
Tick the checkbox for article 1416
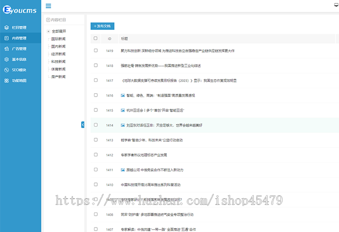pyautogui.click(x=96, y=95)
